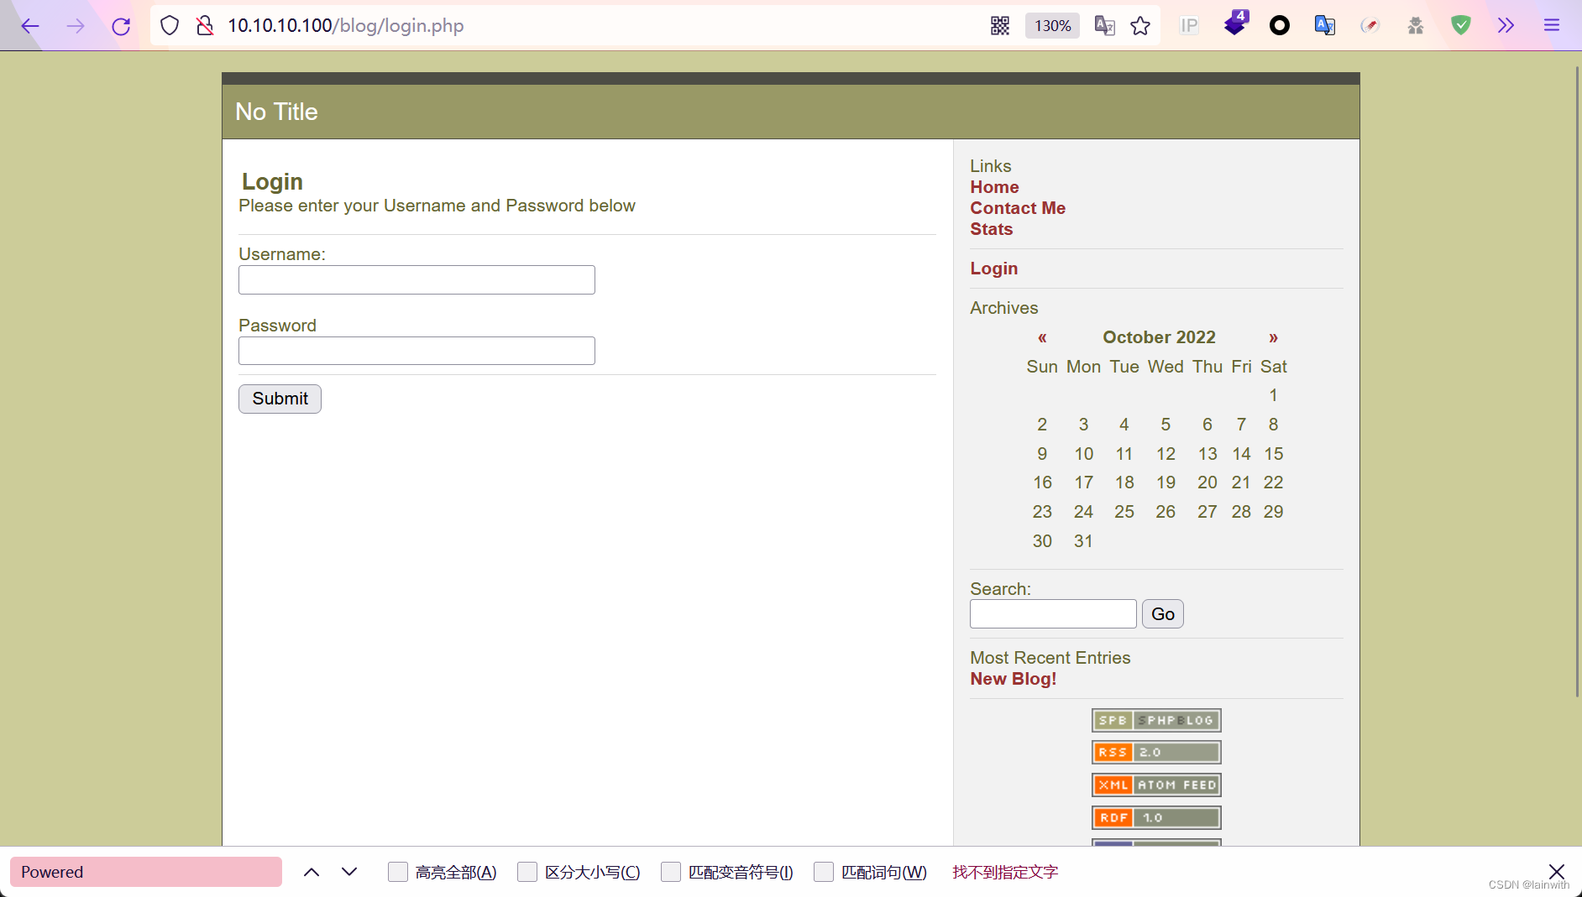Image resolution: width=1582 pixels, height=897 pixels.
Task: Click the blog Search text box
Action: tap(1053, 614)
